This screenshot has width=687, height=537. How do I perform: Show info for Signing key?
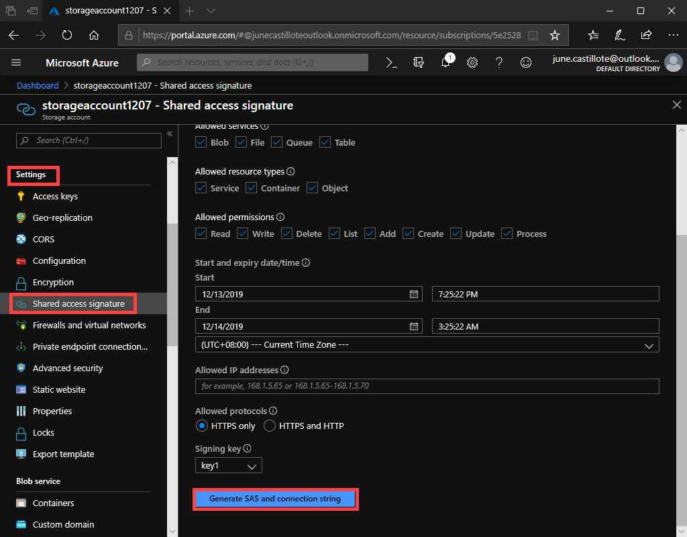point(247,448)
